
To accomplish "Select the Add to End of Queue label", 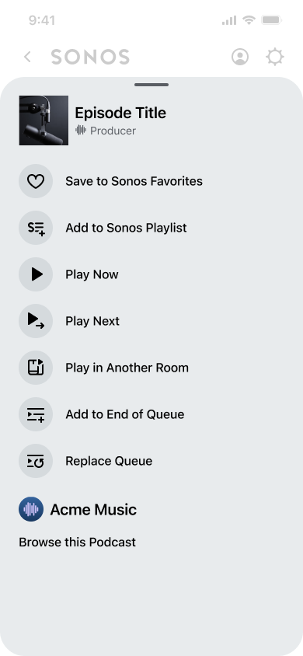I will [x=125, y=414].
